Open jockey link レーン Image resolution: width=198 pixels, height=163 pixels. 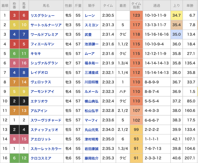coord(90,16)
